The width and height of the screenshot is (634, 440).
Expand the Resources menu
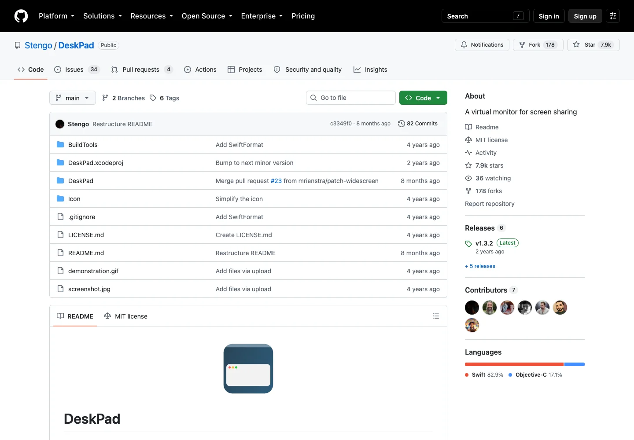(x=152, y=16)
